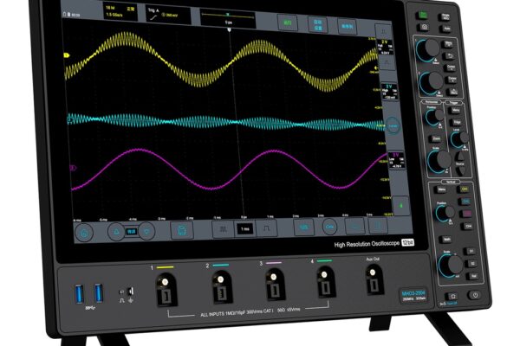Select the trigger position marker above the grid
The image size is (520, 346).
(x=229, y=29)
